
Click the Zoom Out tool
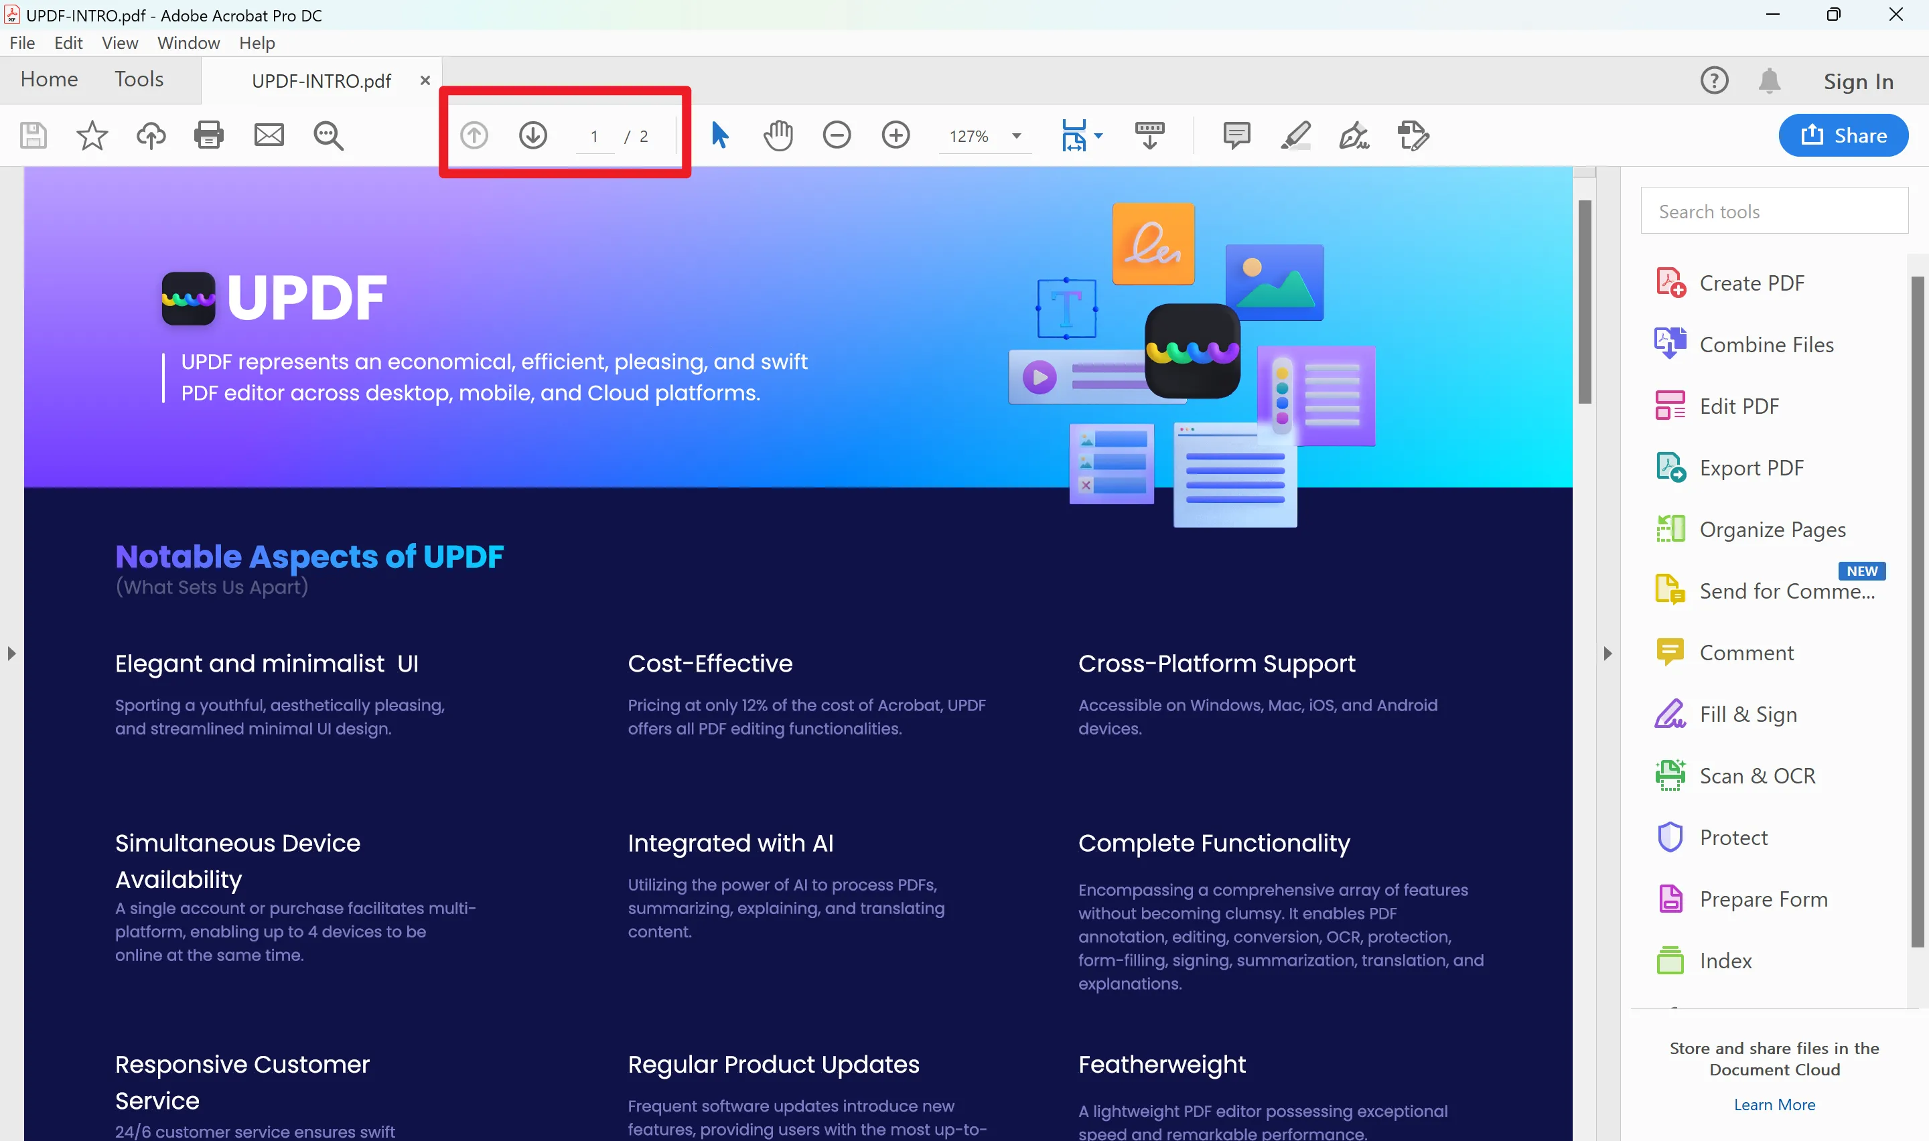(x=838, y=135)
